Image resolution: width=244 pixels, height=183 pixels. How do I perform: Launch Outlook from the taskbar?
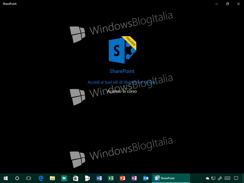[146, 178]
